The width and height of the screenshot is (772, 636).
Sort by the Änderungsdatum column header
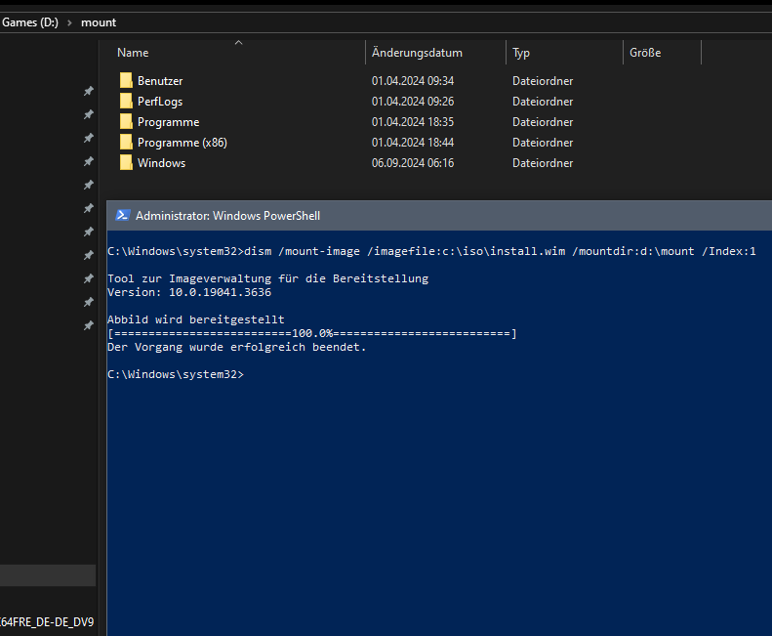click(417, 53)
